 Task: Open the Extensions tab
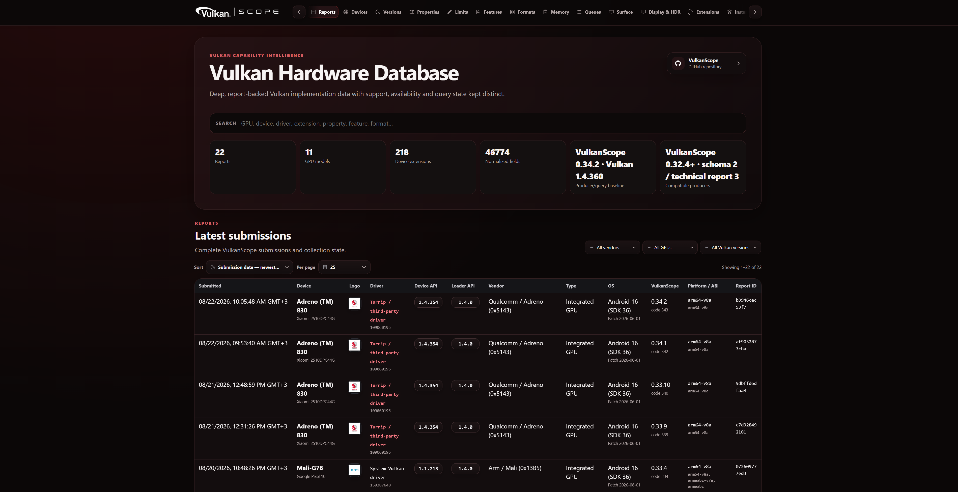[x=704, y=12]
